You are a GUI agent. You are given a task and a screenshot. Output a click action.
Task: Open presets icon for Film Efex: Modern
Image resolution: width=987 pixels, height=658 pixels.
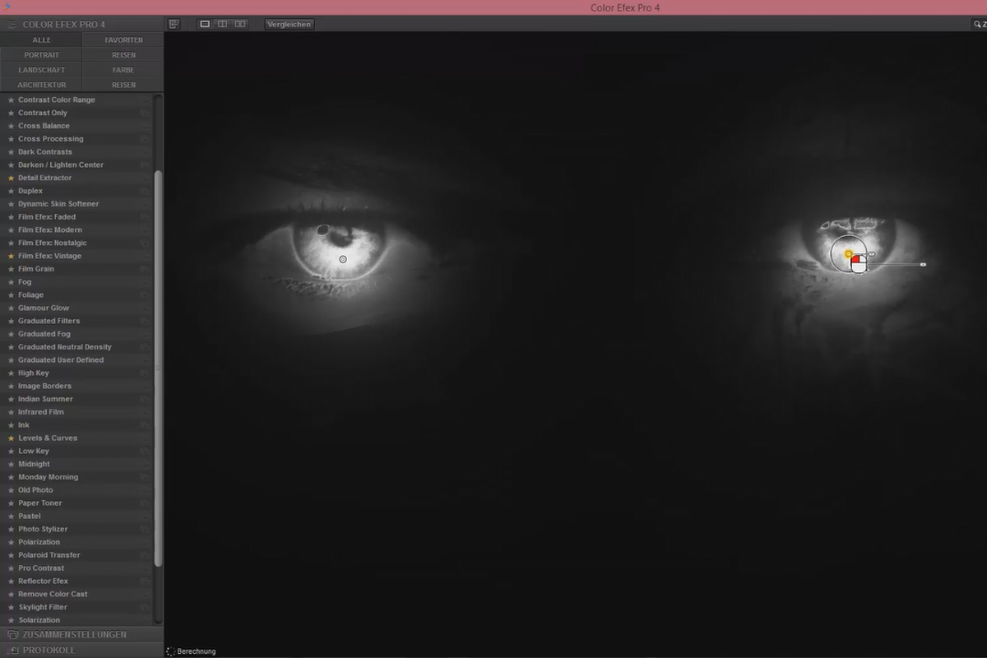tap(145, 230)
